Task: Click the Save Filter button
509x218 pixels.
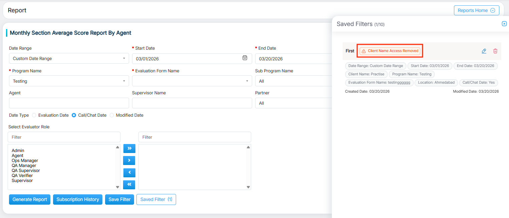Action: 119,200
